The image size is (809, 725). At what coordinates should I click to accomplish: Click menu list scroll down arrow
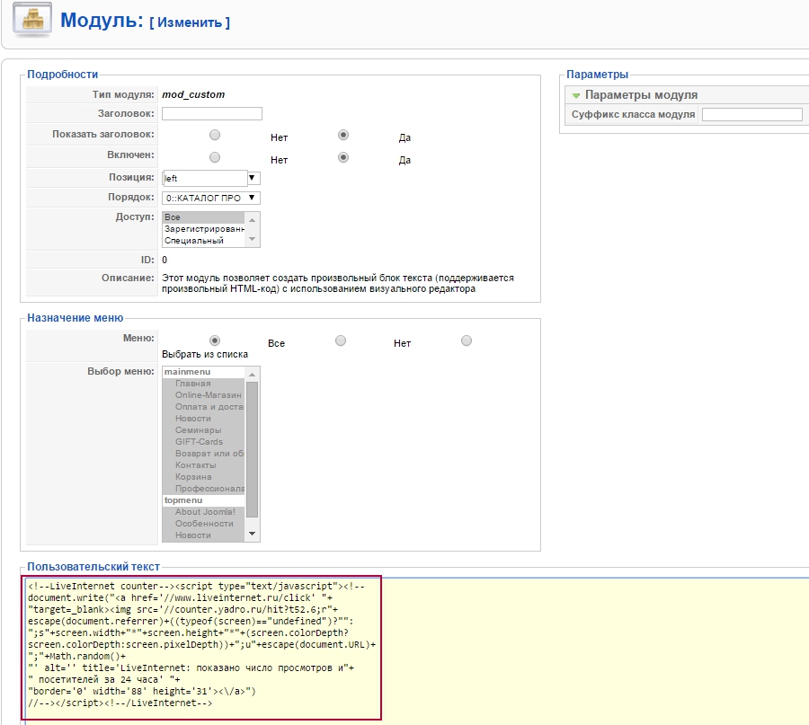point(253,534)
